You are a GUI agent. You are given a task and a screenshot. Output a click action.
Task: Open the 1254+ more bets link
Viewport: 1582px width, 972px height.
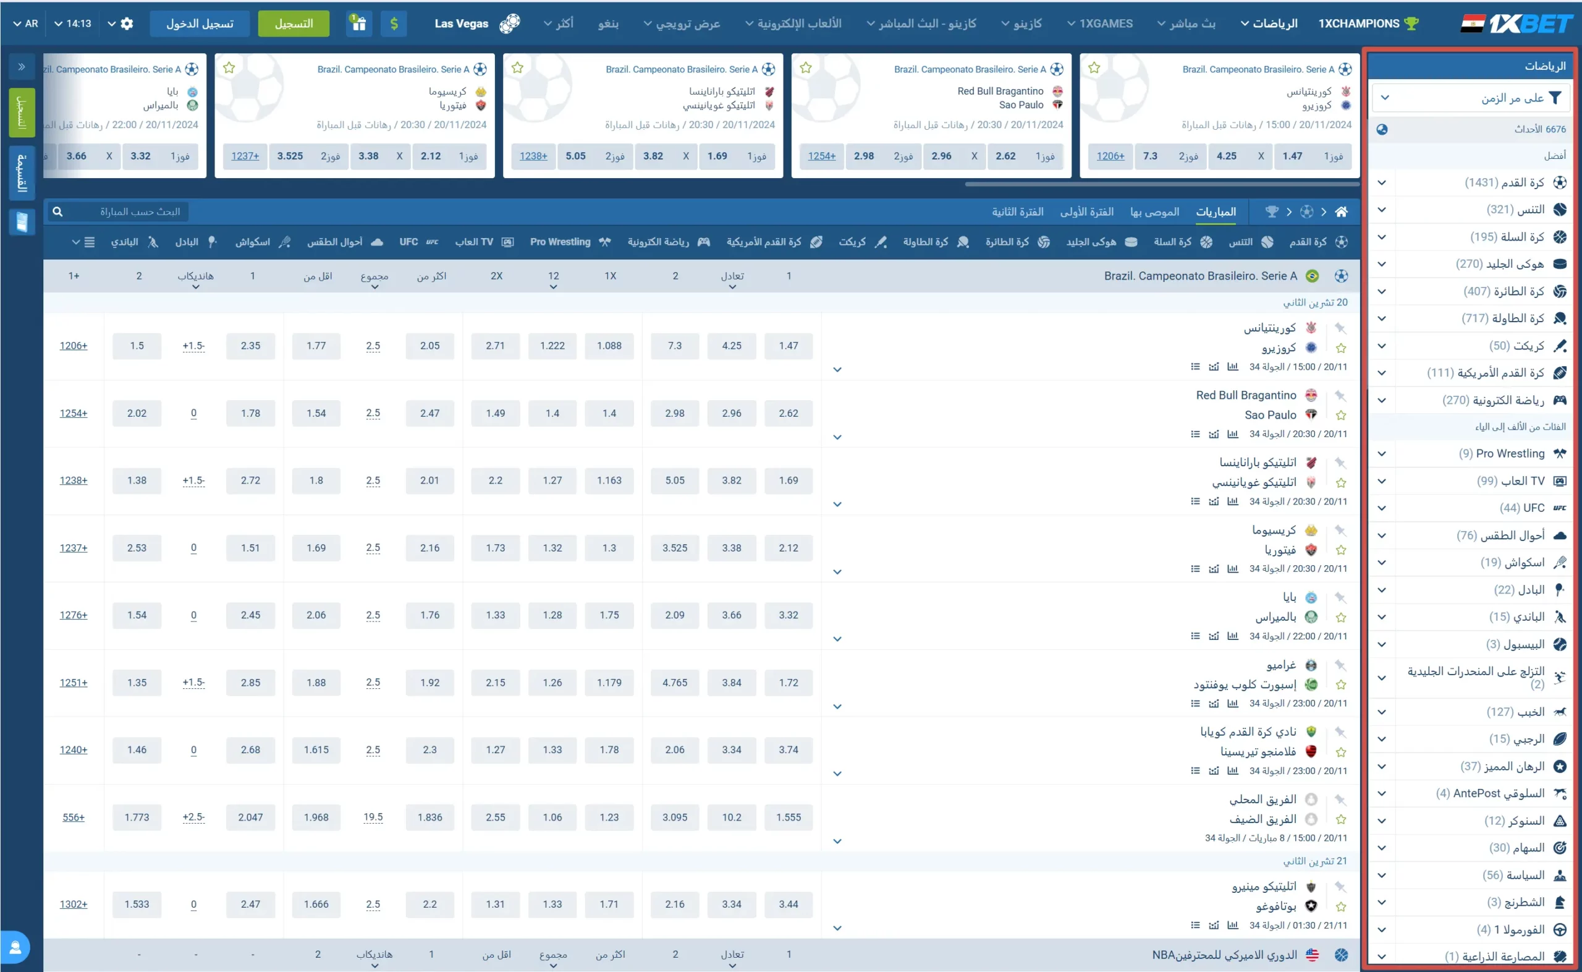tap(73, 414)
